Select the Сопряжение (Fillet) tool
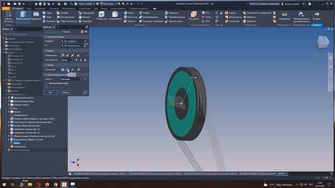 [x=115, y=16]
